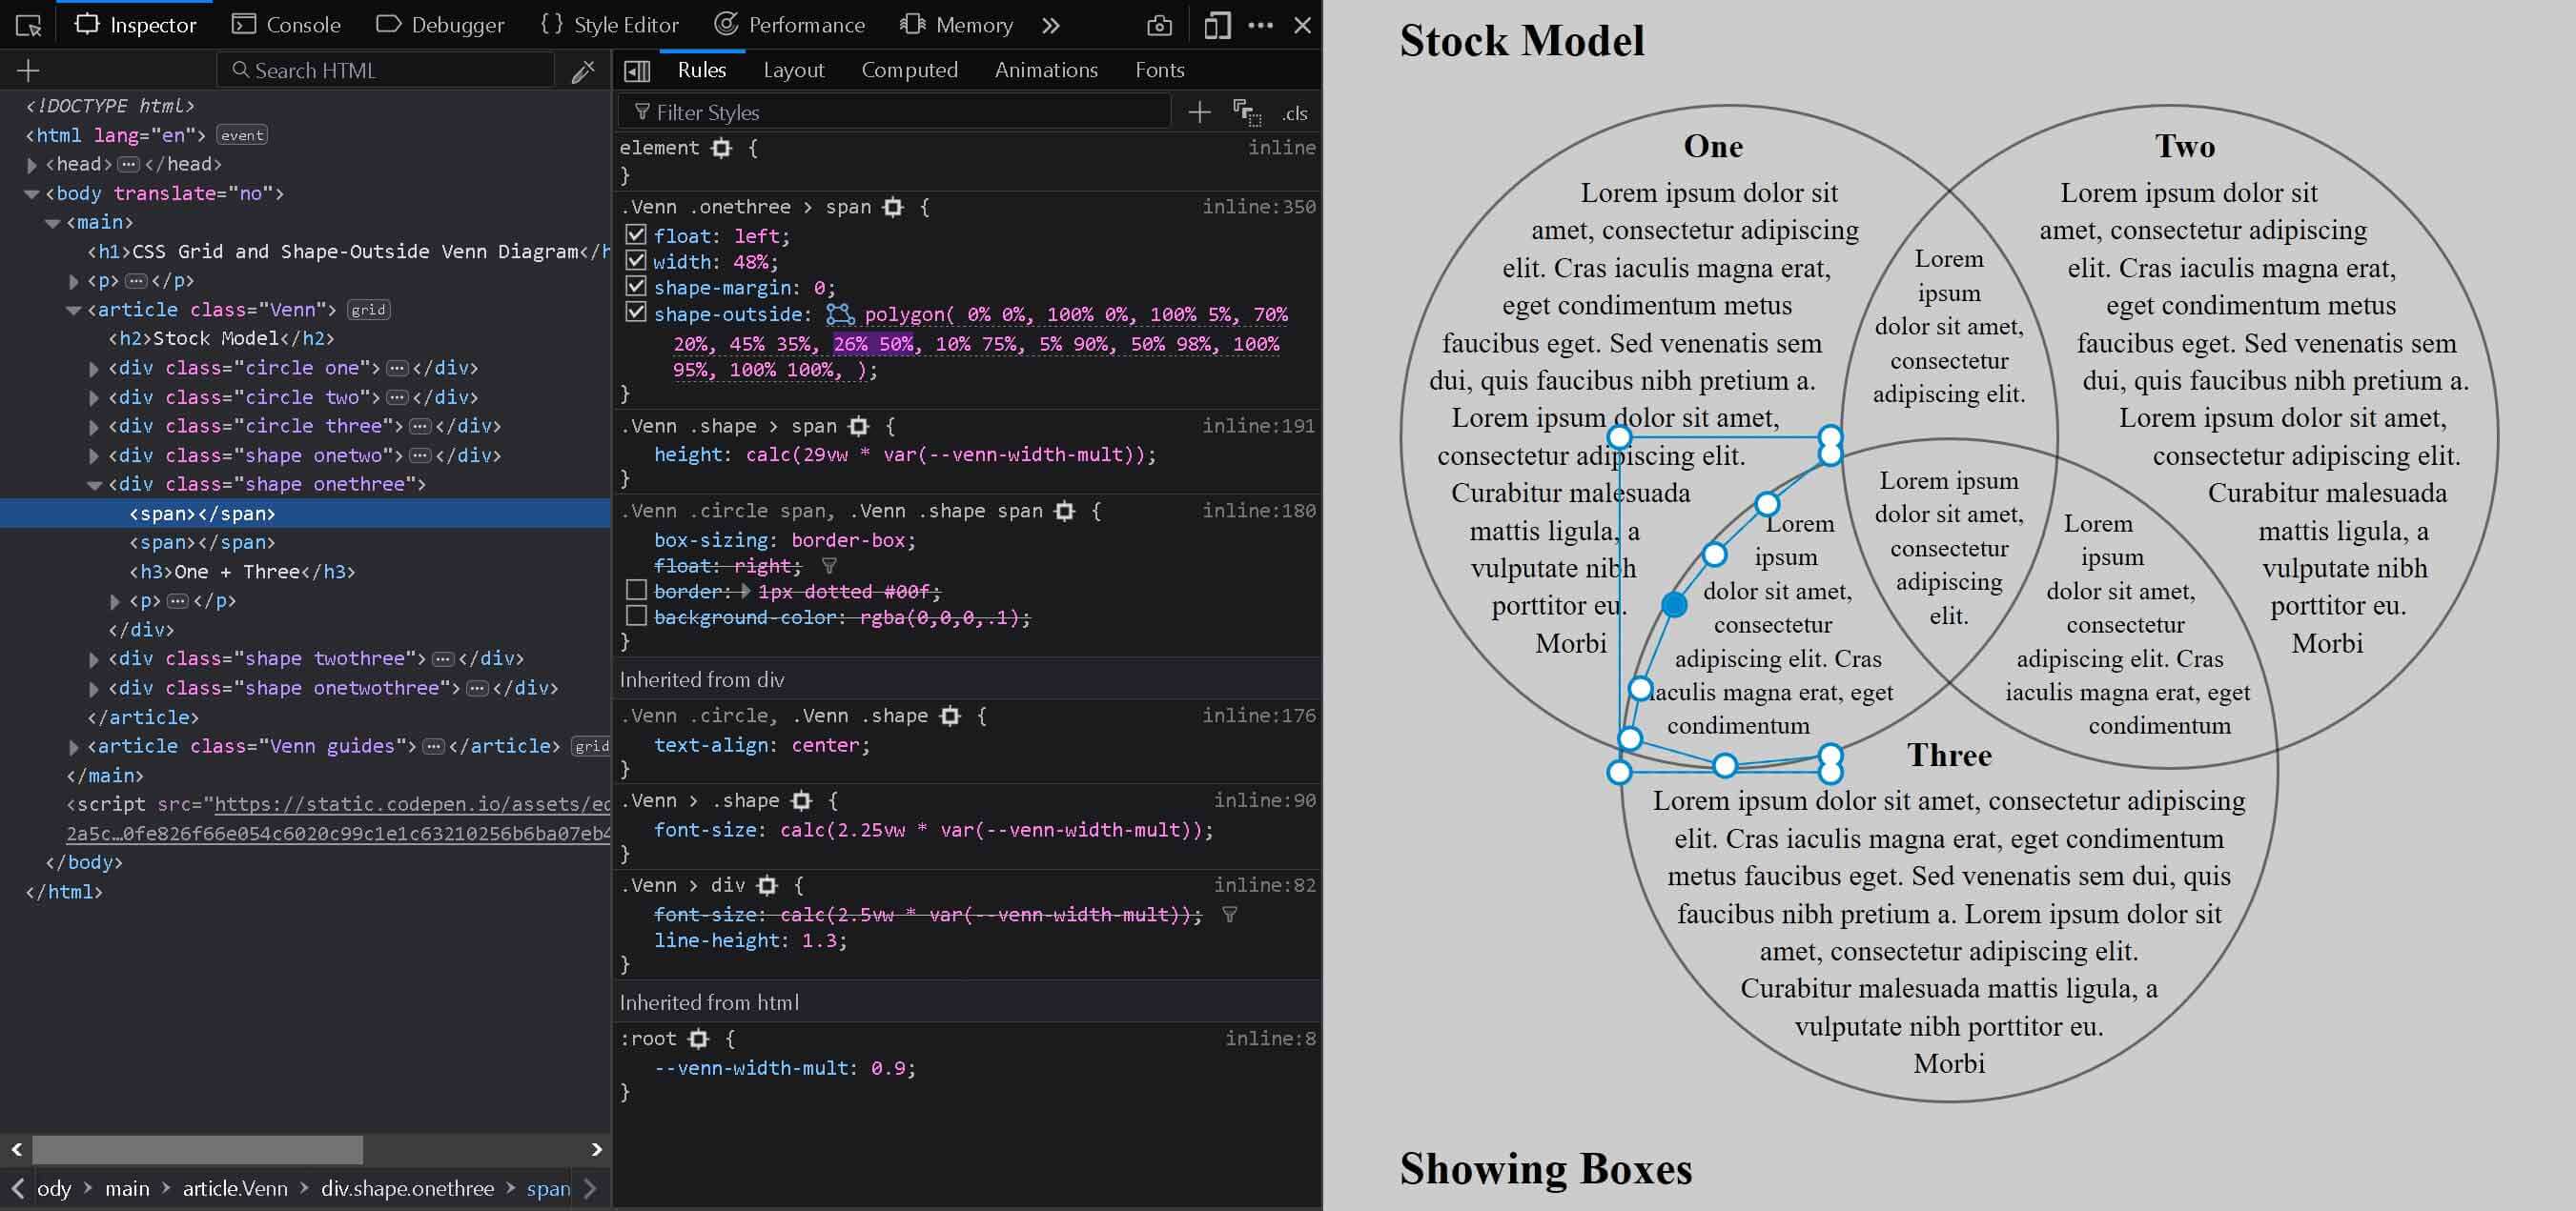Viewport: 2576px width, 1211px height.
Task: Click highlighter icon for .Venn .shape span
Action: pyautogui.click(x=858, y=427)
